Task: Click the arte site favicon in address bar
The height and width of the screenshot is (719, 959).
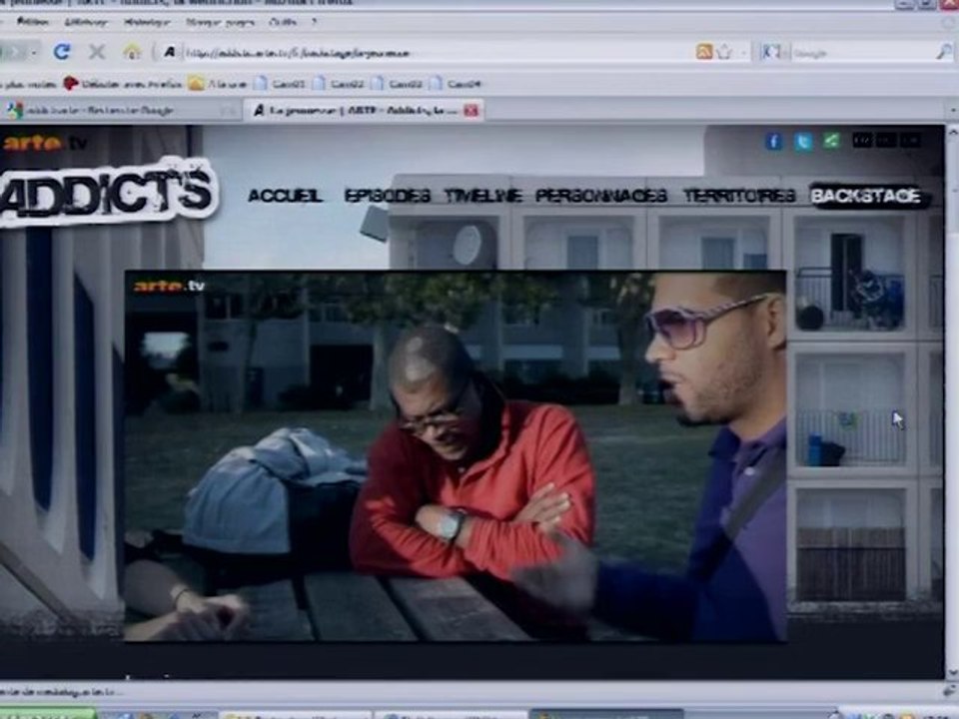Action: point(170,53)
